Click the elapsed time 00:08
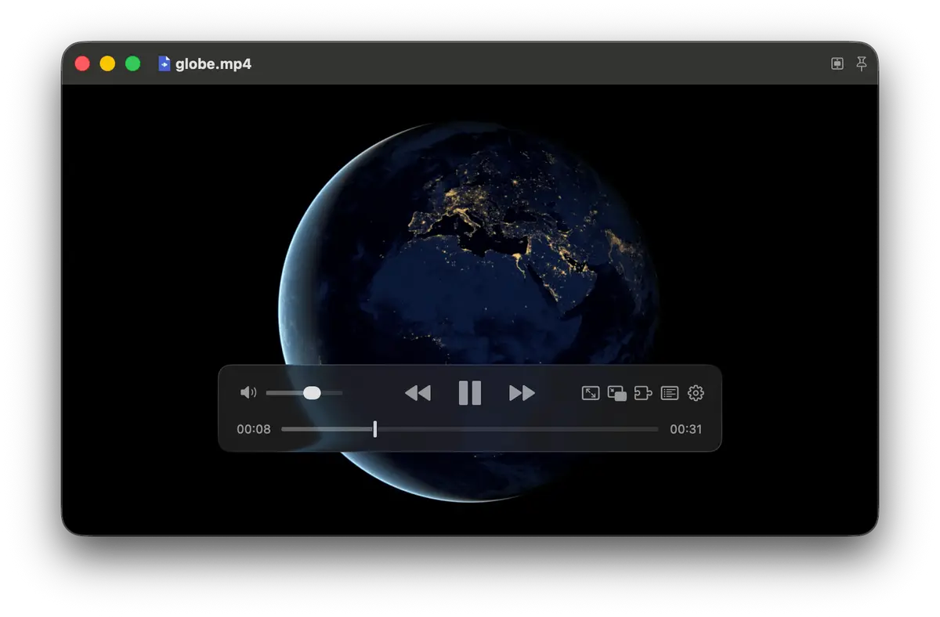Viewport: 940px width, 617px height. [x=254, y=429]
